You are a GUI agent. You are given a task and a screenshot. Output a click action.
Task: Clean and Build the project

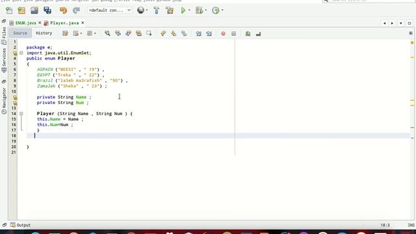click(170, 10)
